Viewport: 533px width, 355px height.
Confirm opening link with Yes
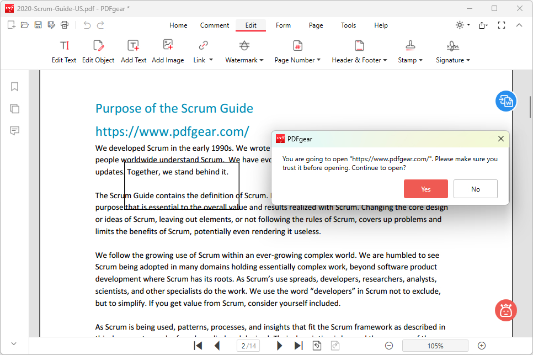[425, 189]
